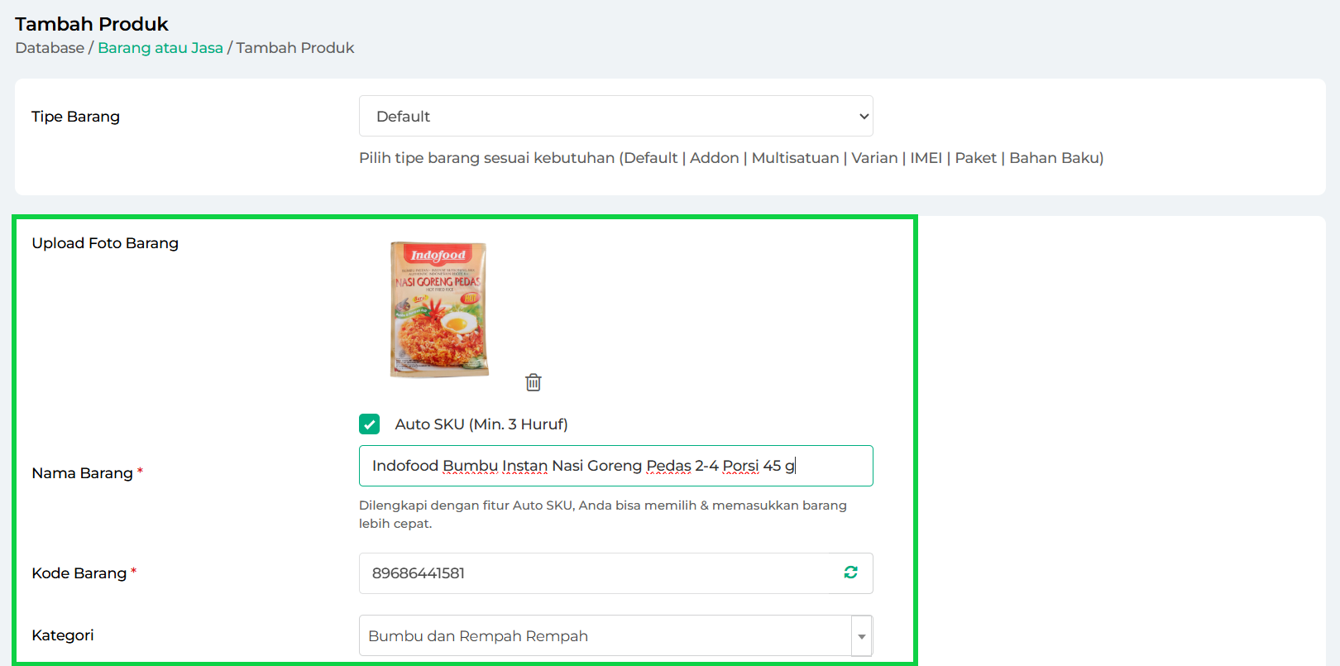Open the Tipe Barang dropdown showing Default

(616, 116)
